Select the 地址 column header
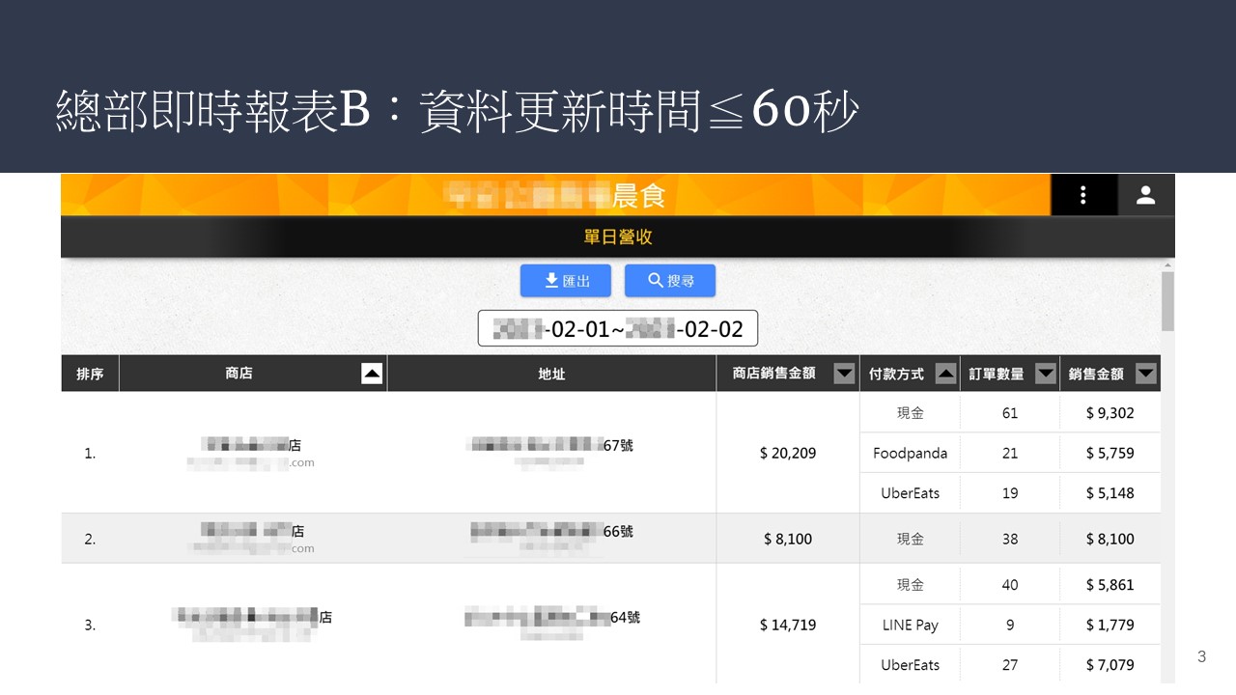Screen dimensions: 1236x695 tap(551, 374)
